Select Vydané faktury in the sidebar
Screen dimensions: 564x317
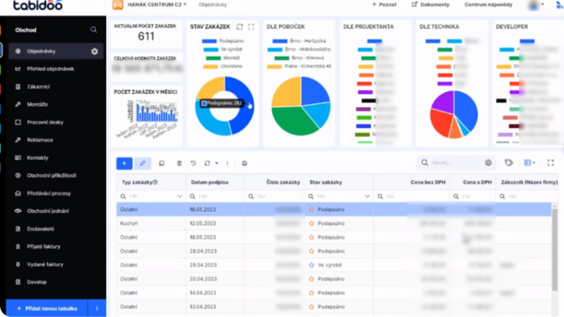pos(46,265)
